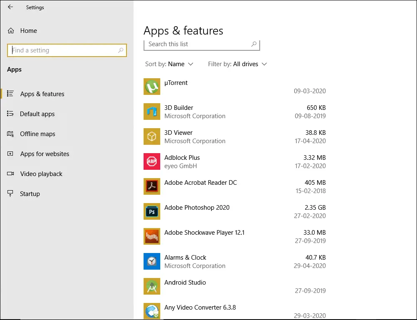Viewport: 417px width, 320px height.
Task: Click the 29-04-2020 install date
Action: 310,266
